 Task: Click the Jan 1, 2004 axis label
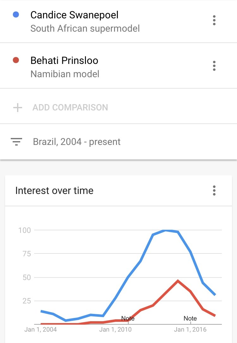click(x=41, y=329)
